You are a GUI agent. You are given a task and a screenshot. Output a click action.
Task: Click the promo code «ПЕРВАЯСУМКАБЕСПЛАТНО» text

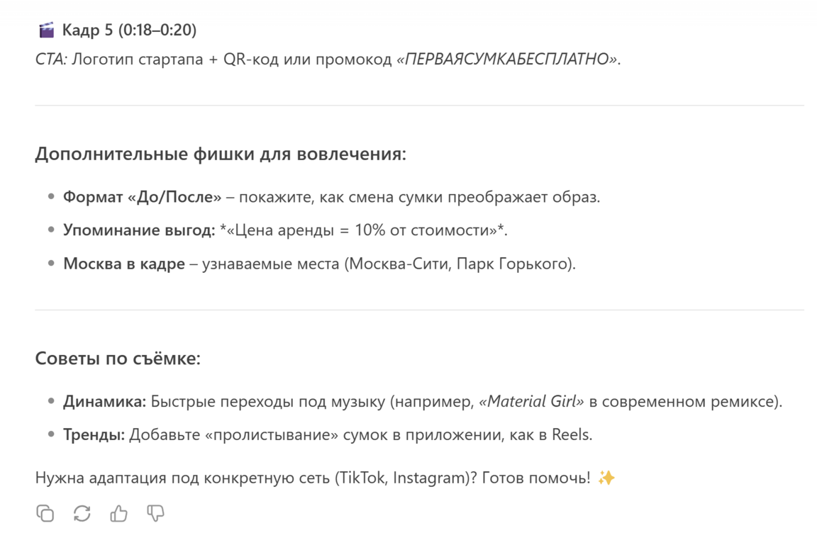click(506, 60)
